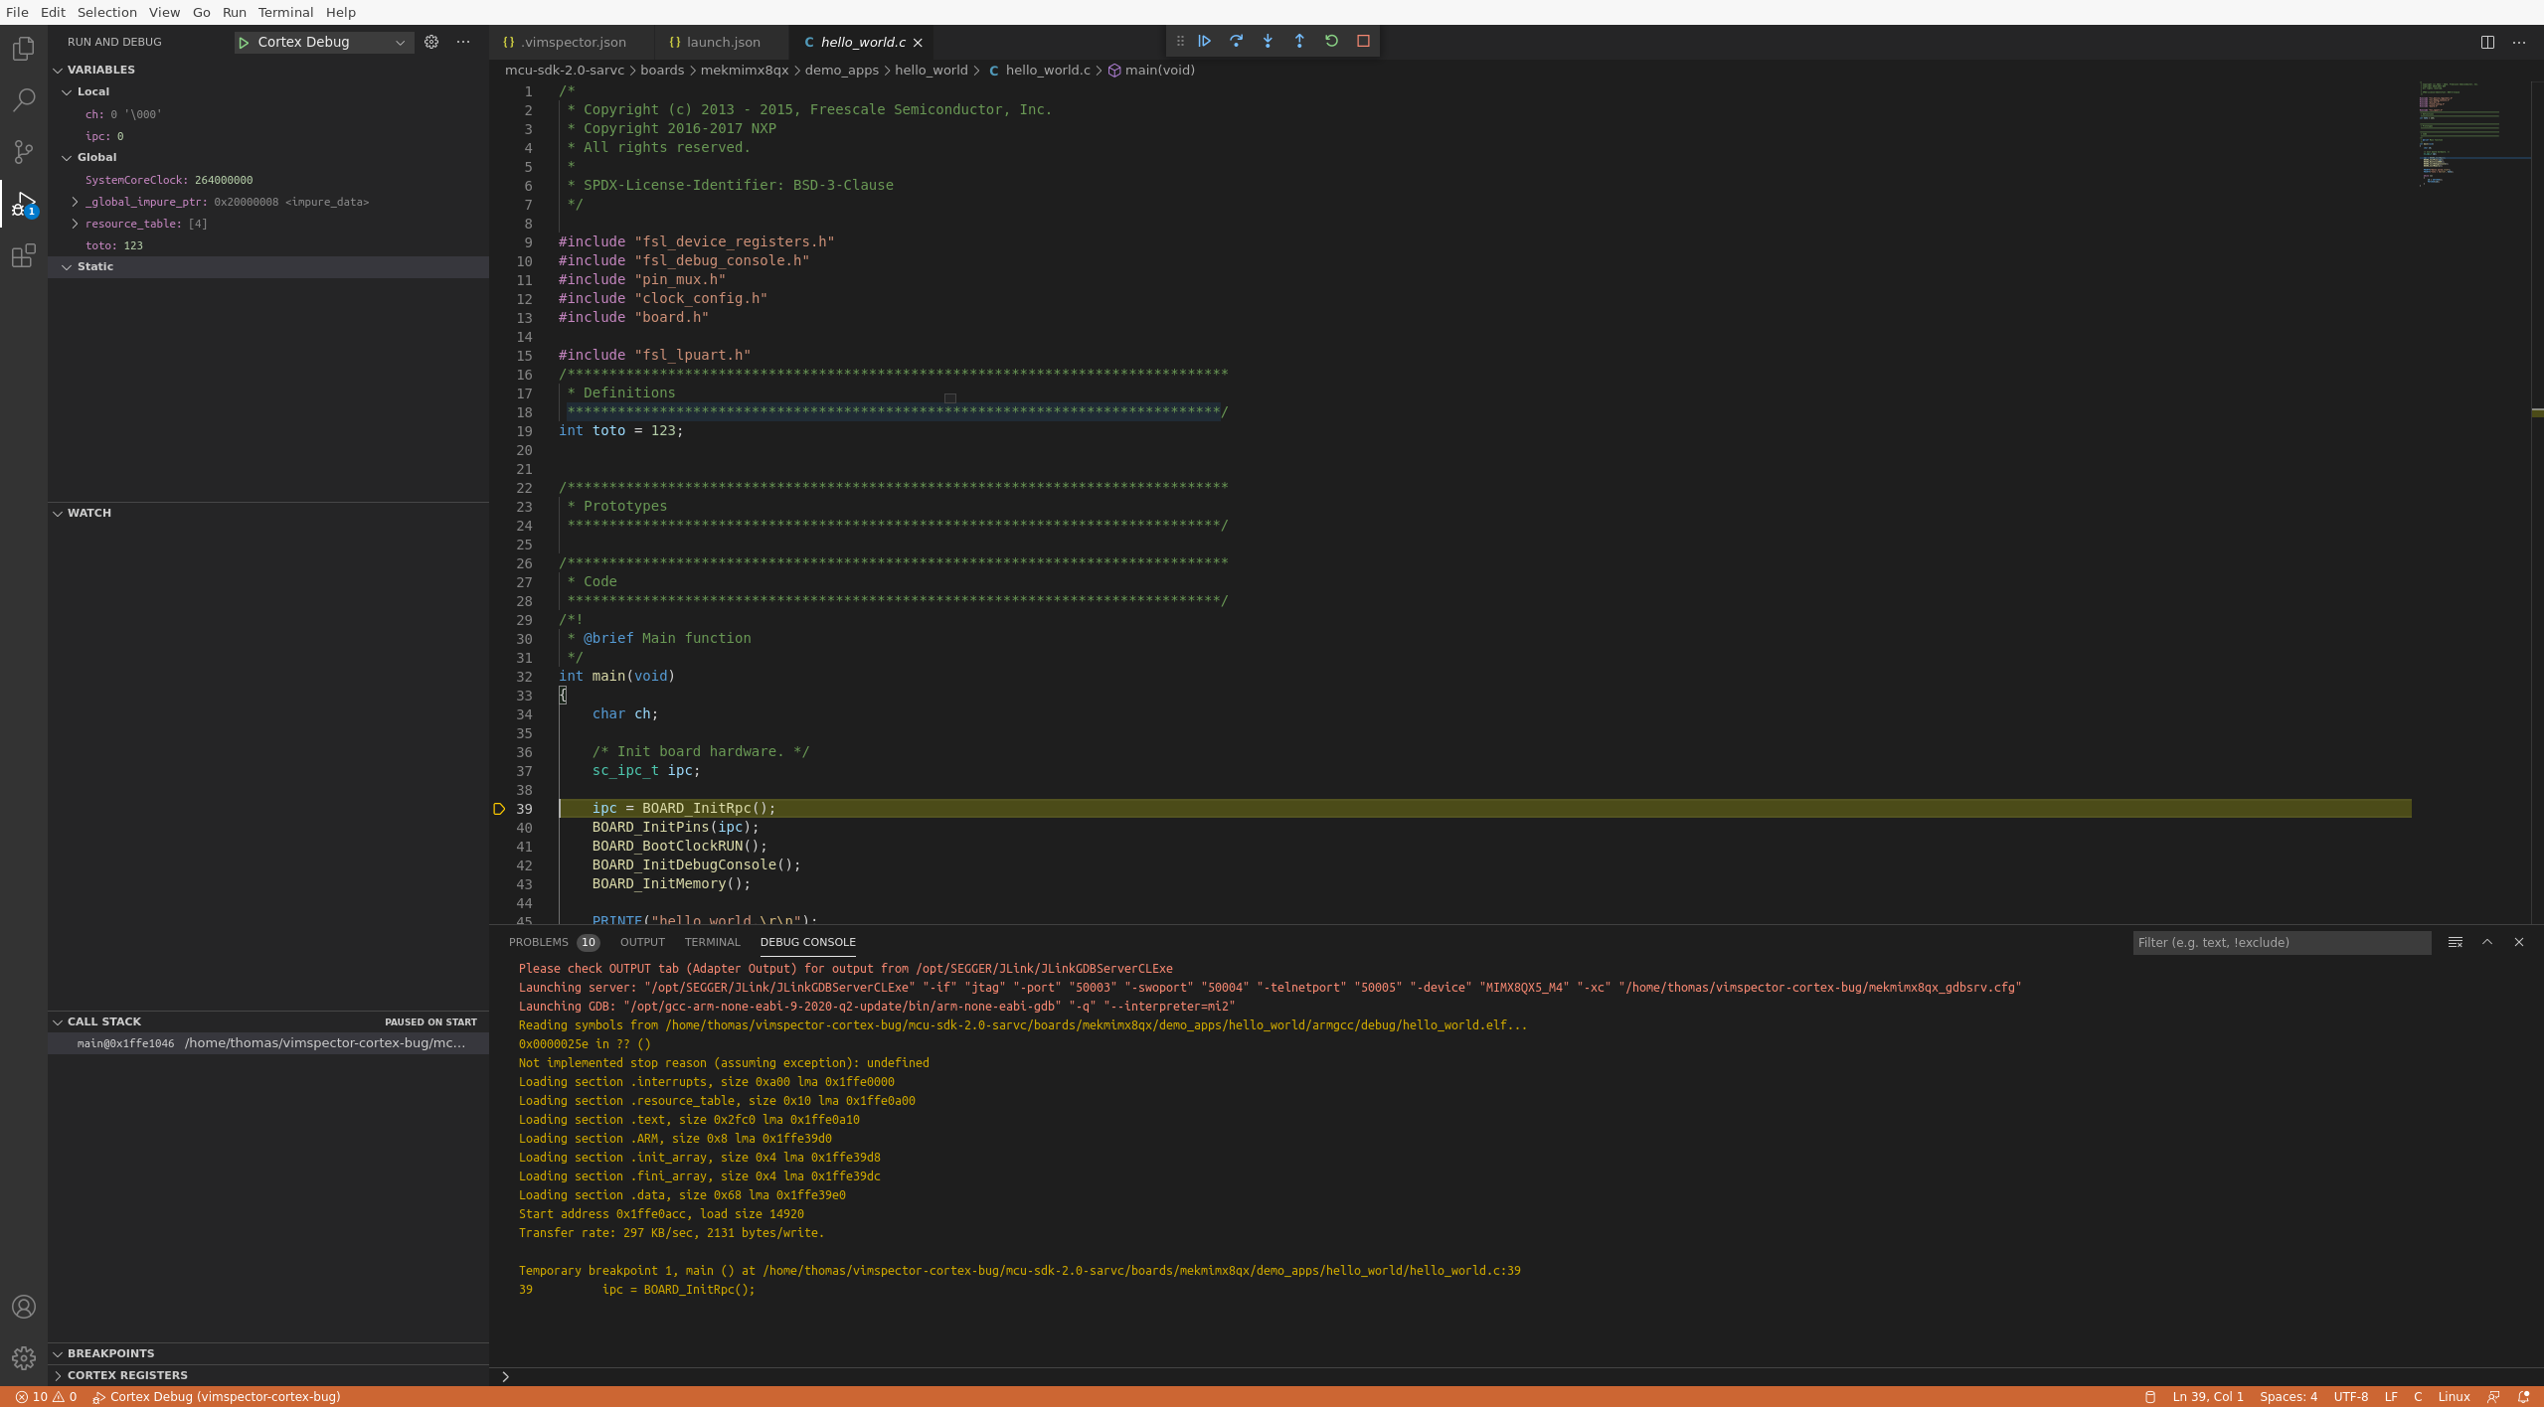Open the Source Control view

pyautogui.click(x=23, y=151)
